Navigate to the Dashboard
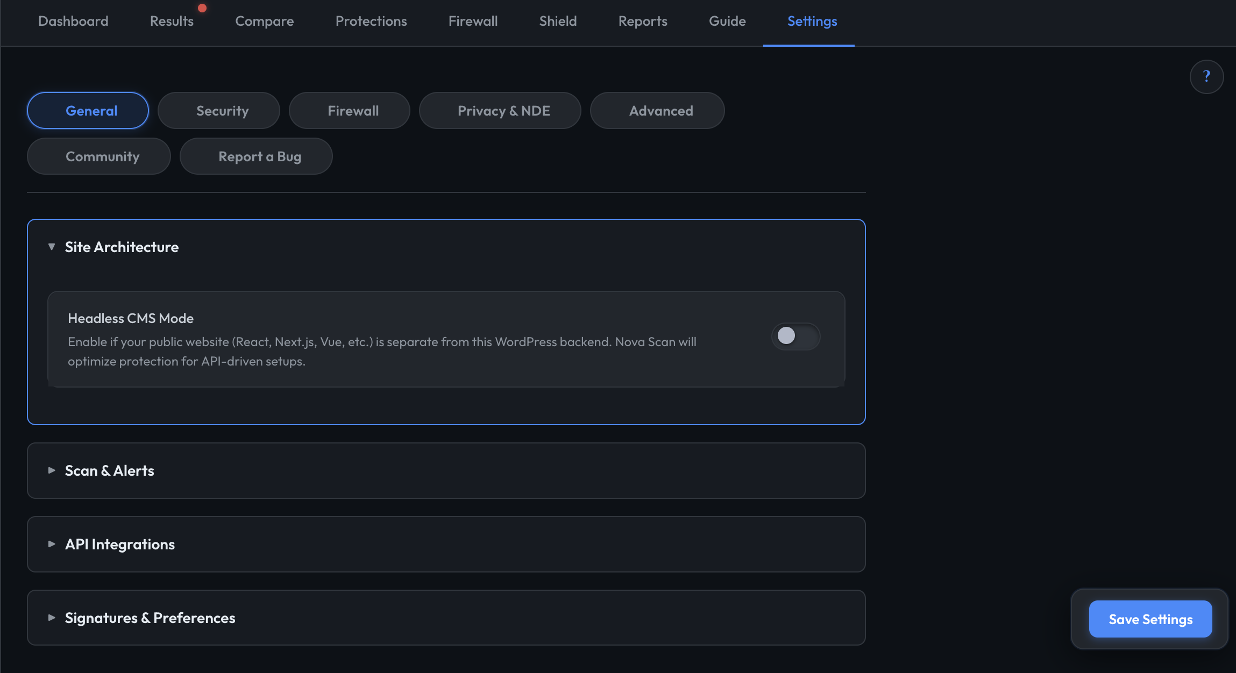1236x673 pixels. coord(73,21)
